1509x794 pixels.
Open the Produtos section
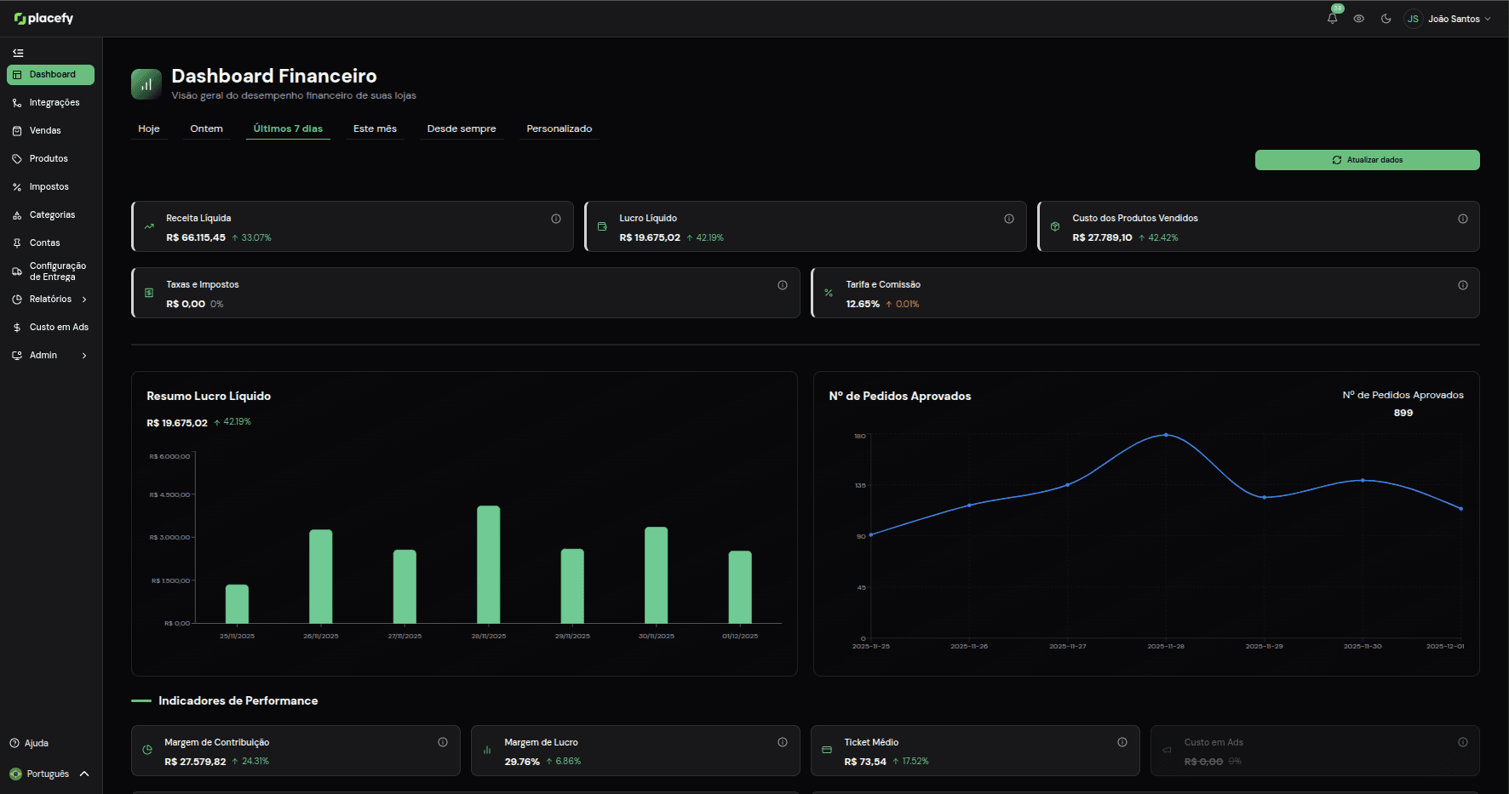(49, 158)
